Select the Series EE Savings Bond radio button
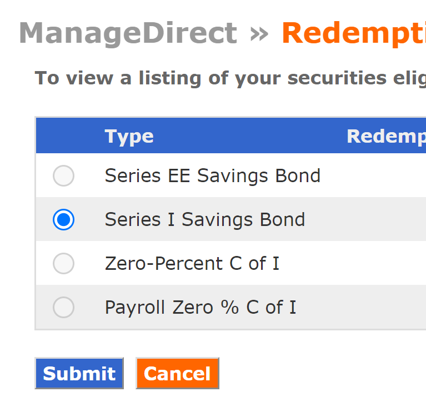The height and width of the screenshot is (412, 426). click(x=63, y=176)
